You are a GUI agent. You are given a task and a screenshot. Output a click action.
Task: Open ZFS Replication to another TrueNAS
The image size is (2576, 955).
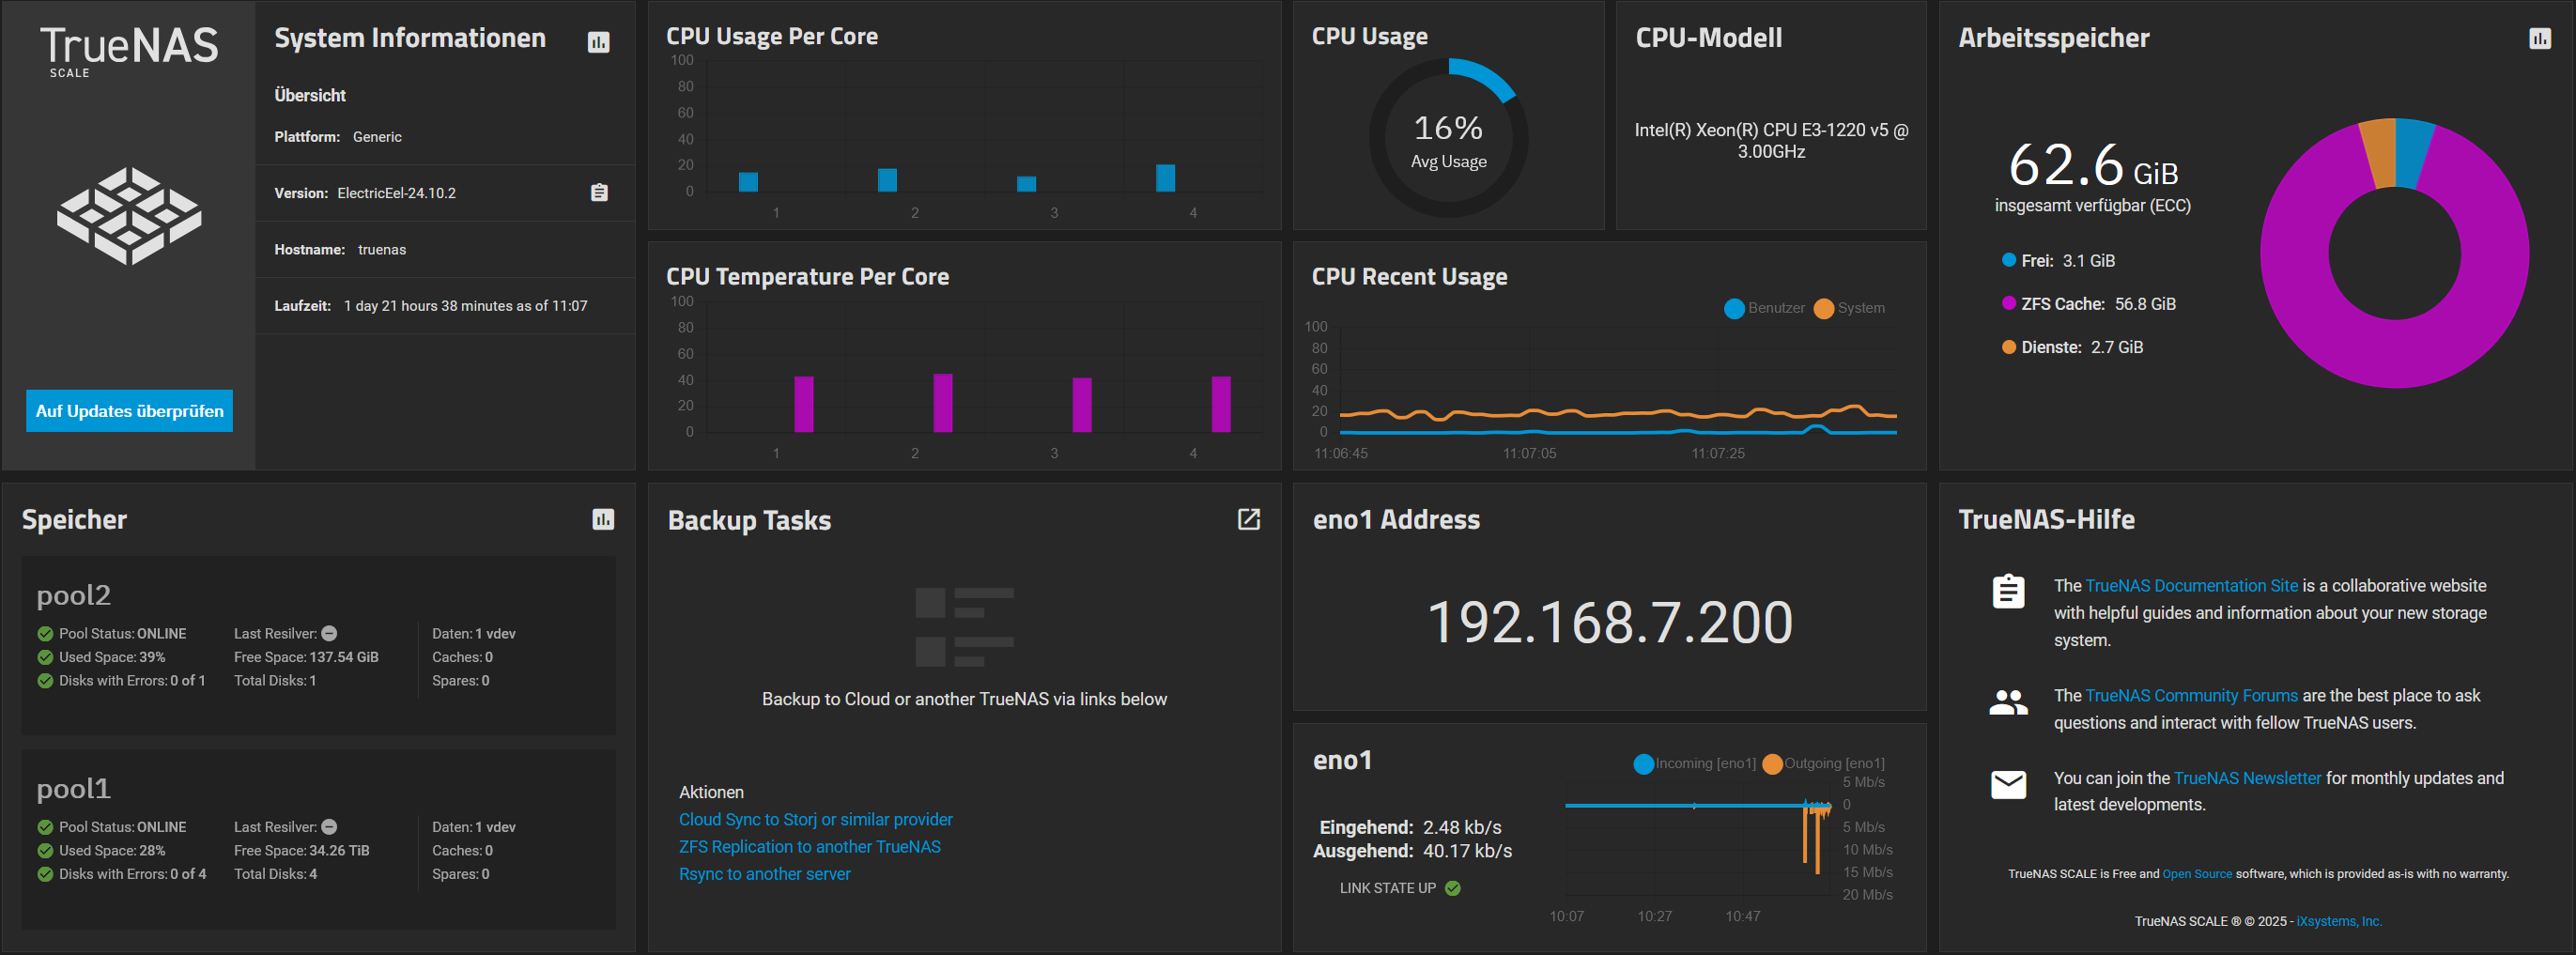click(x=809, y=846)
